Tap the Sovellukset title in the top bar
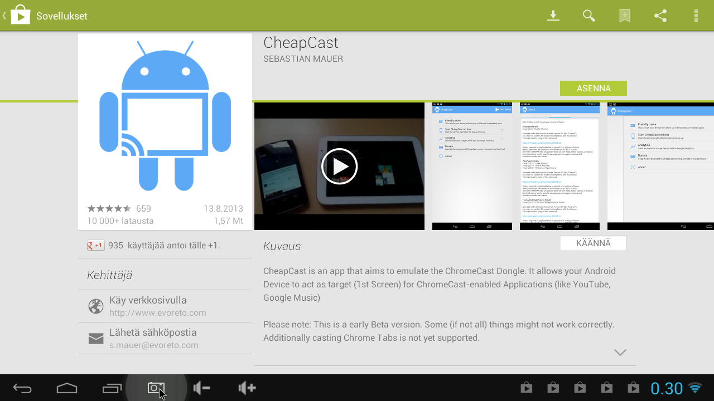The image size is (714, 401). [x=62, y=16]
